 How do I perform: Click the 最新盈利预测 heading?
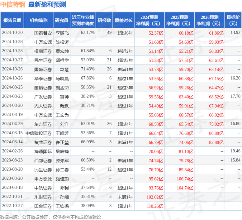(x=47, y=4)
